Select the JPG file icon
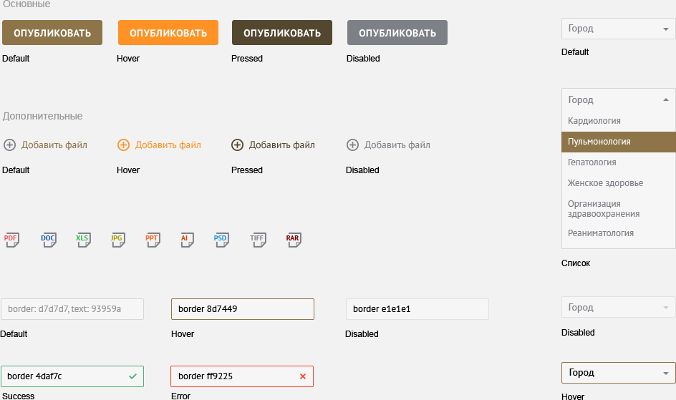The height and width of the screenshot is (400, 676). click(117, 240)
